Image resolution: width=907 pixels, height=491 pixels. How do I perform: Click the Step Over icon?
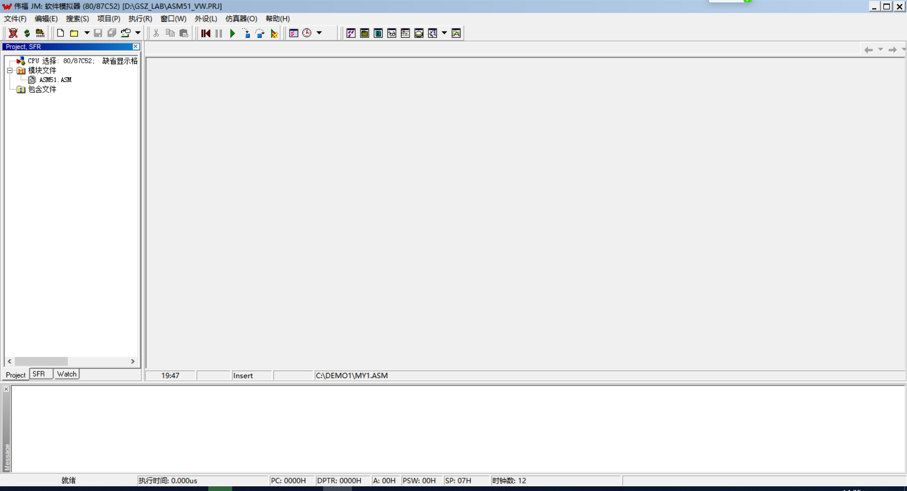260,34
